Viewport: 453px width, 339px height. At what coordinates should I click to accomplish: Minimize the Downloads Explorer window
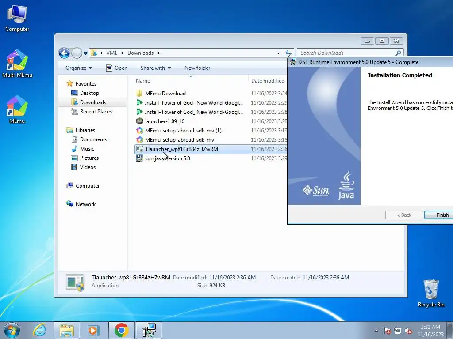(367, 41)
